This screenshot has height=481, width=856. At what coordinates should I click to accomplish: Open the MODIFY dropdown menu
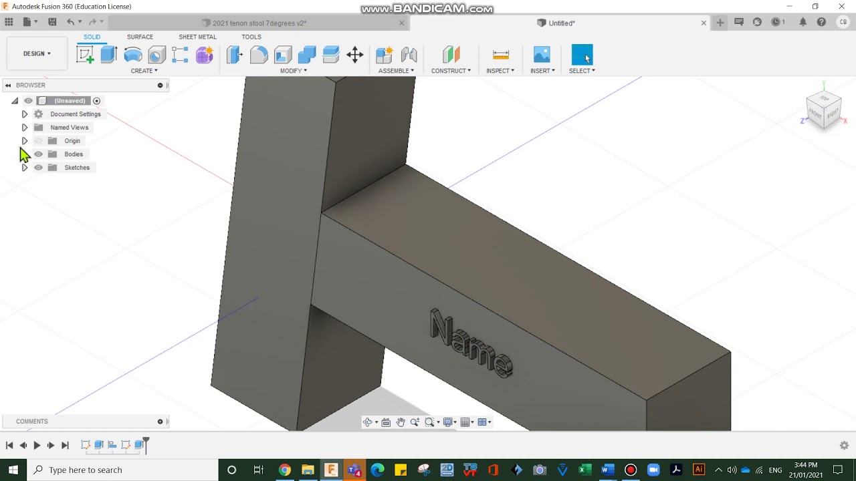(294, 71)
